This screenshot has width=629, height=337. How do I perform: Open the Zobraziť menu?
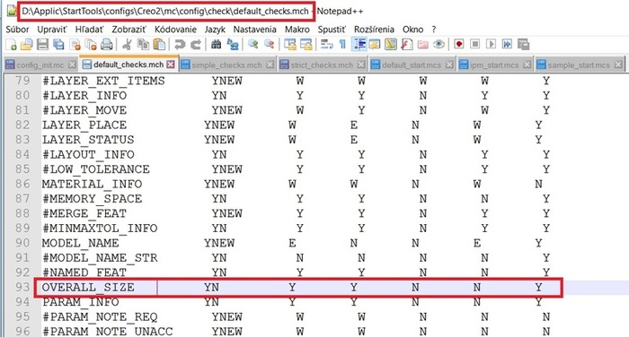(x=128, y=30)
